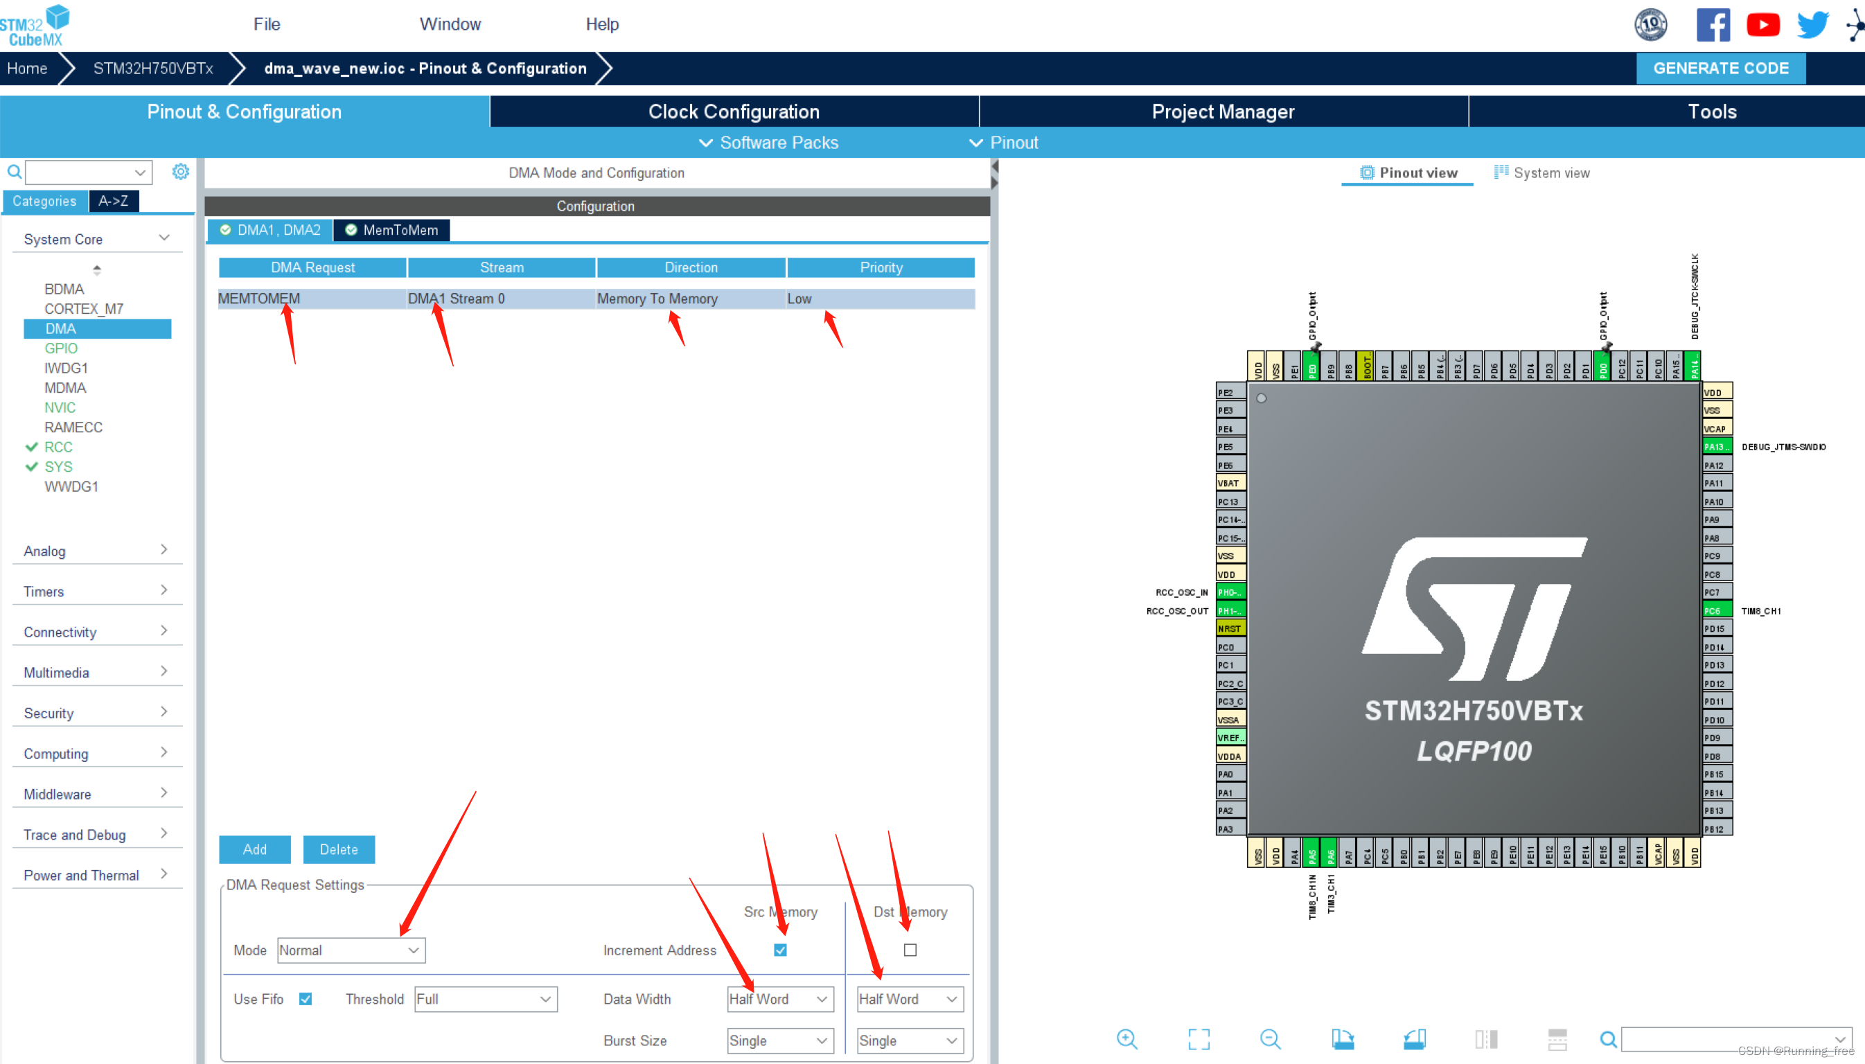Click the search magnifier beside the category filter
This screenshot has width=1865, height=1064.
[14, 172]
